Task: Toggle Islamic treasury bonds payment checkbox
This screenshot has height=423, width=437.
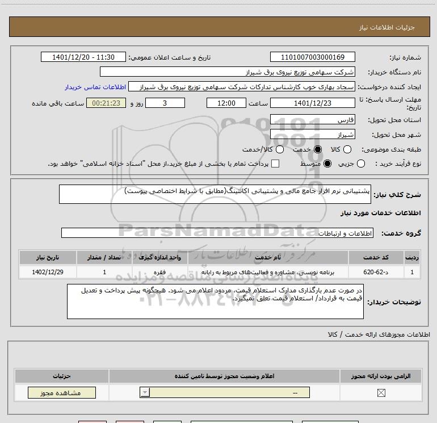Action: tap(275, 164)
